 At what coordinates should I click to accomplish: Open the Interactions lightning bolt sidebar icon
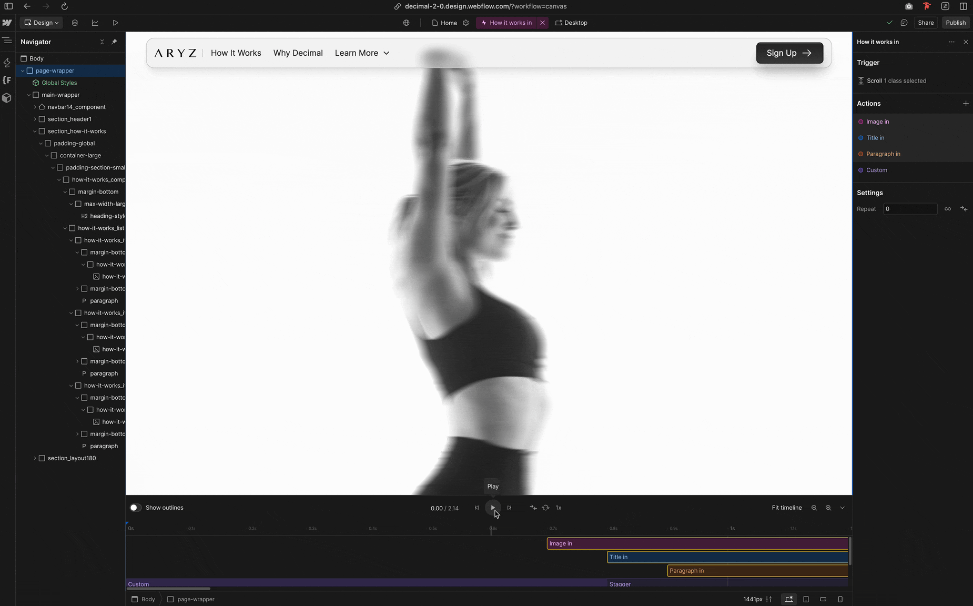tap(7, 63)
